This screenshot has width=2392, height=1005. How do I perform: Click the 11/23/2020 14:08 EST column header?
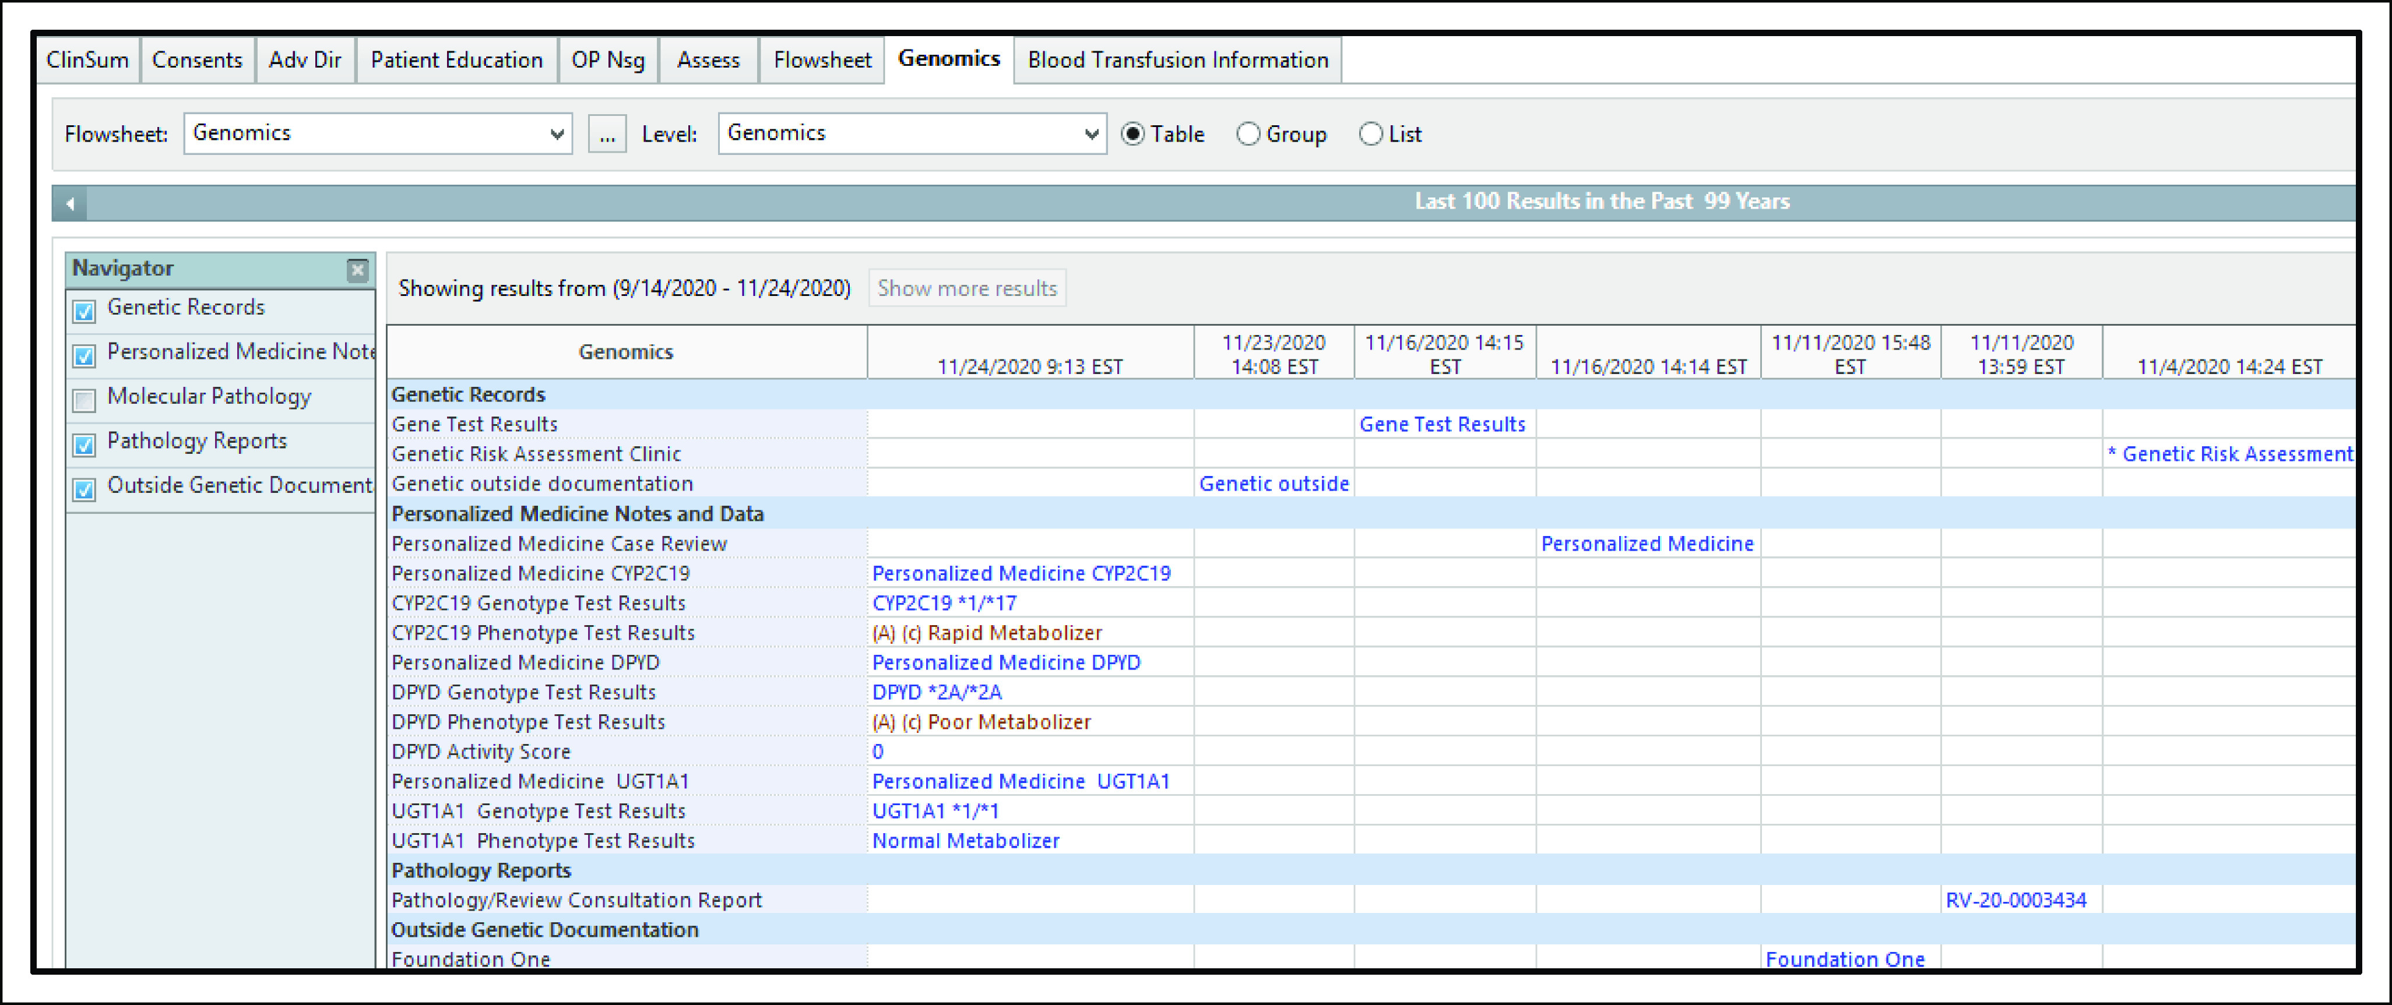point(1274,354)
